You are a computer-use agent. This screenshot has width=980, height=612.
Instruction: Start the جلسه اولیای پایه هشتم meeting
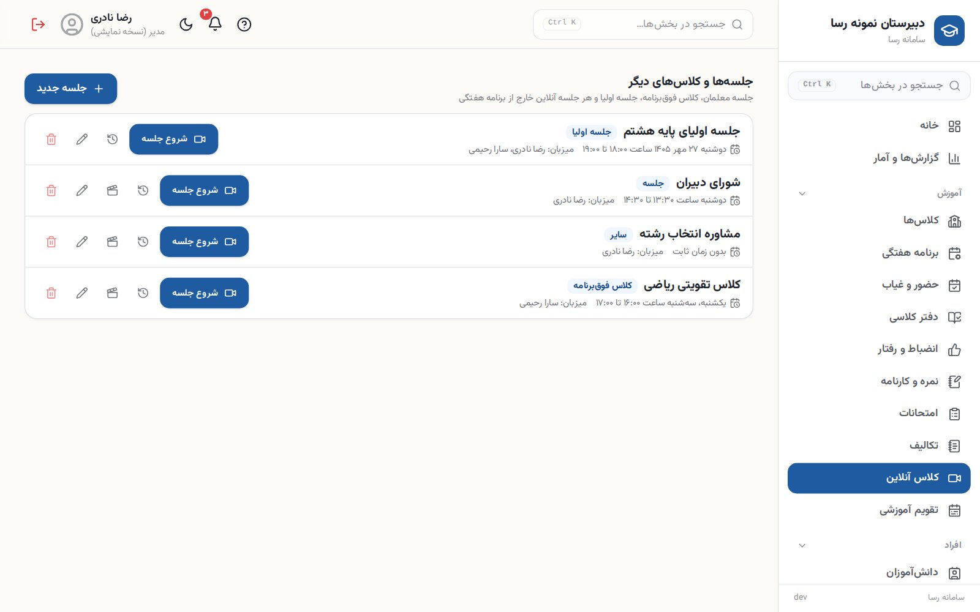pos(173,140)
